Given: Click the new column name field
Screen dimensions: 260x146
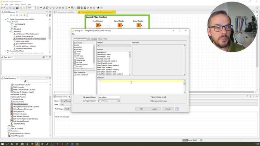Looking at the screenshot, I should tap(109, 97).
